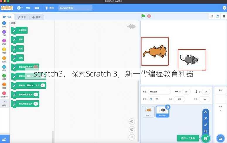Screen dimensions: 227x143
Task: Select the orange 控制 (Control) block category
Action: [4, 59]
